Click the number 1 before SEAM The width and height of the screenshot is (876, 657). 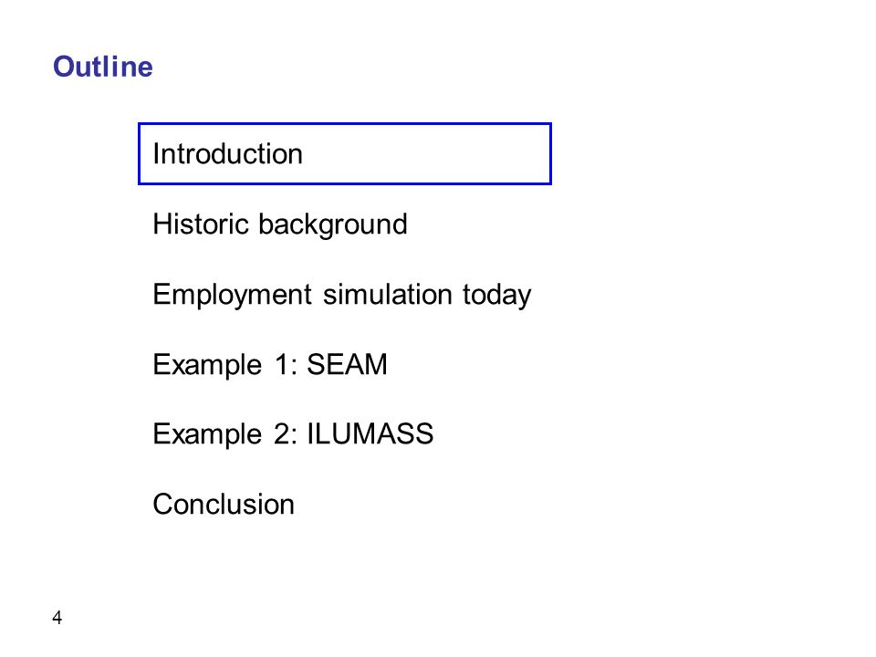pyautogui.click(x=282, y=364)
